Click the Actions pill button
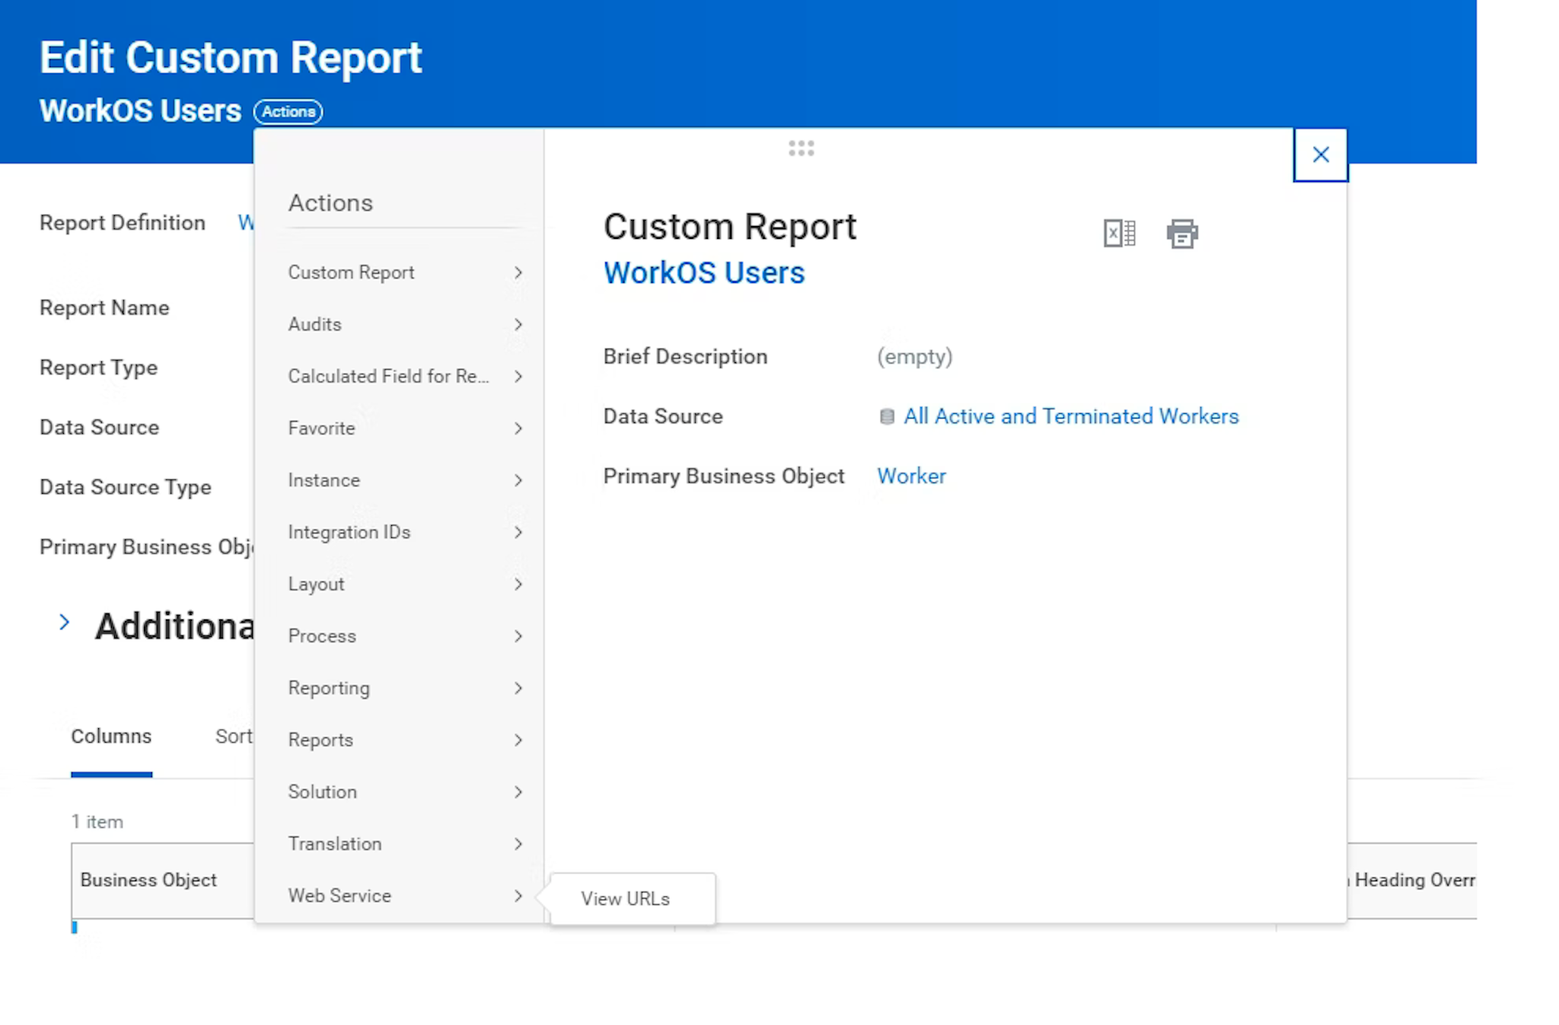The image size is (1559, 1025). (288, 112)
